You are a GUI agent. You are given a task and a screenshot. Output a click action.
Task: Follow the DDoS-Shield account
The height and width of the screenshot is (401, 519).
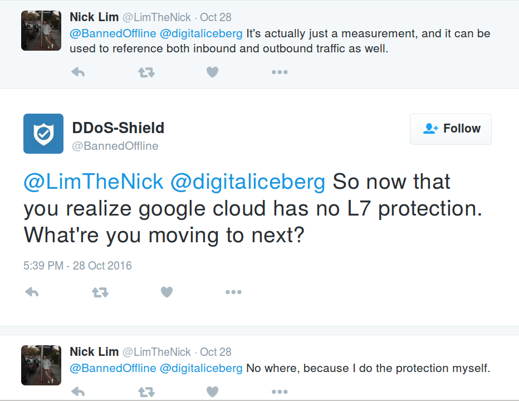[451, 129]
